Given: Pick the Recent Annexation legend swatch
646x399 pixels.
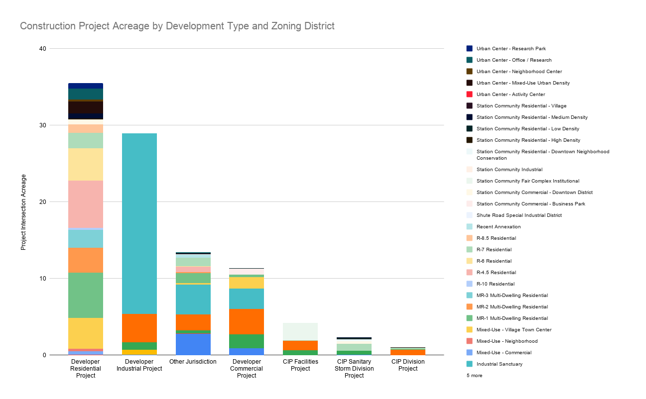Looking at the screenshot, I should click(470, 227).
